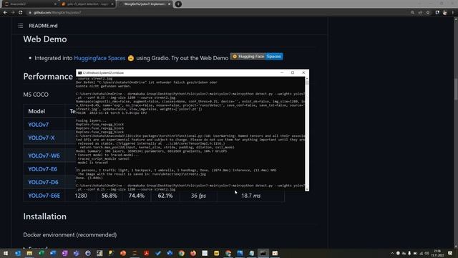The height and width of the screenshot is (258, 458).
Task: Open the Huggingface Spaces link
Action: 99,58
